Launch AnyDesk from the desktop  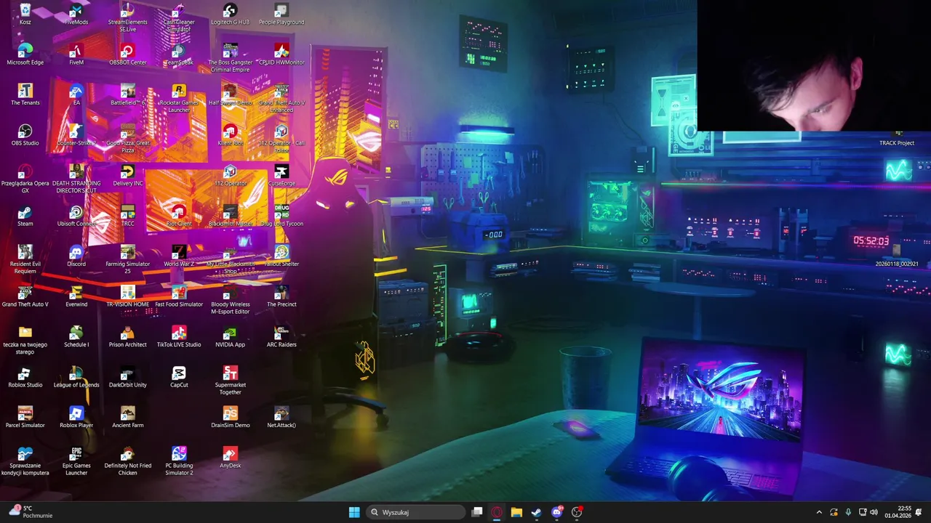(230, 457)
